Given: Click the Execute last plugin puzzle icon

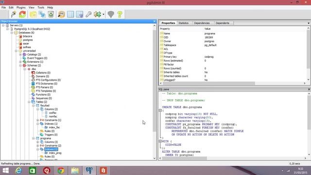Looking at the screenshot, I should [x=97, y=14].
